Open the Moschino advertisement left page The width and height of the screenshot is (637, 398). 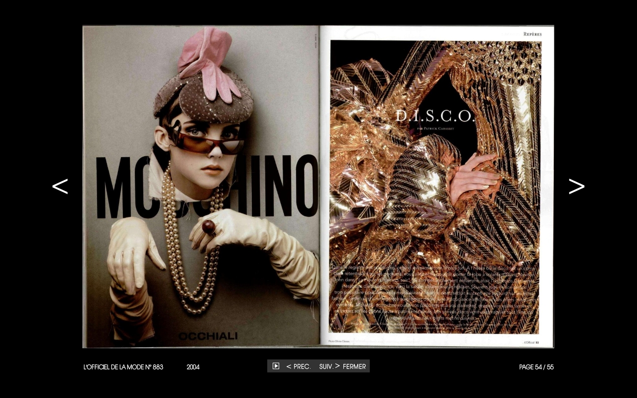click(201, 187)
